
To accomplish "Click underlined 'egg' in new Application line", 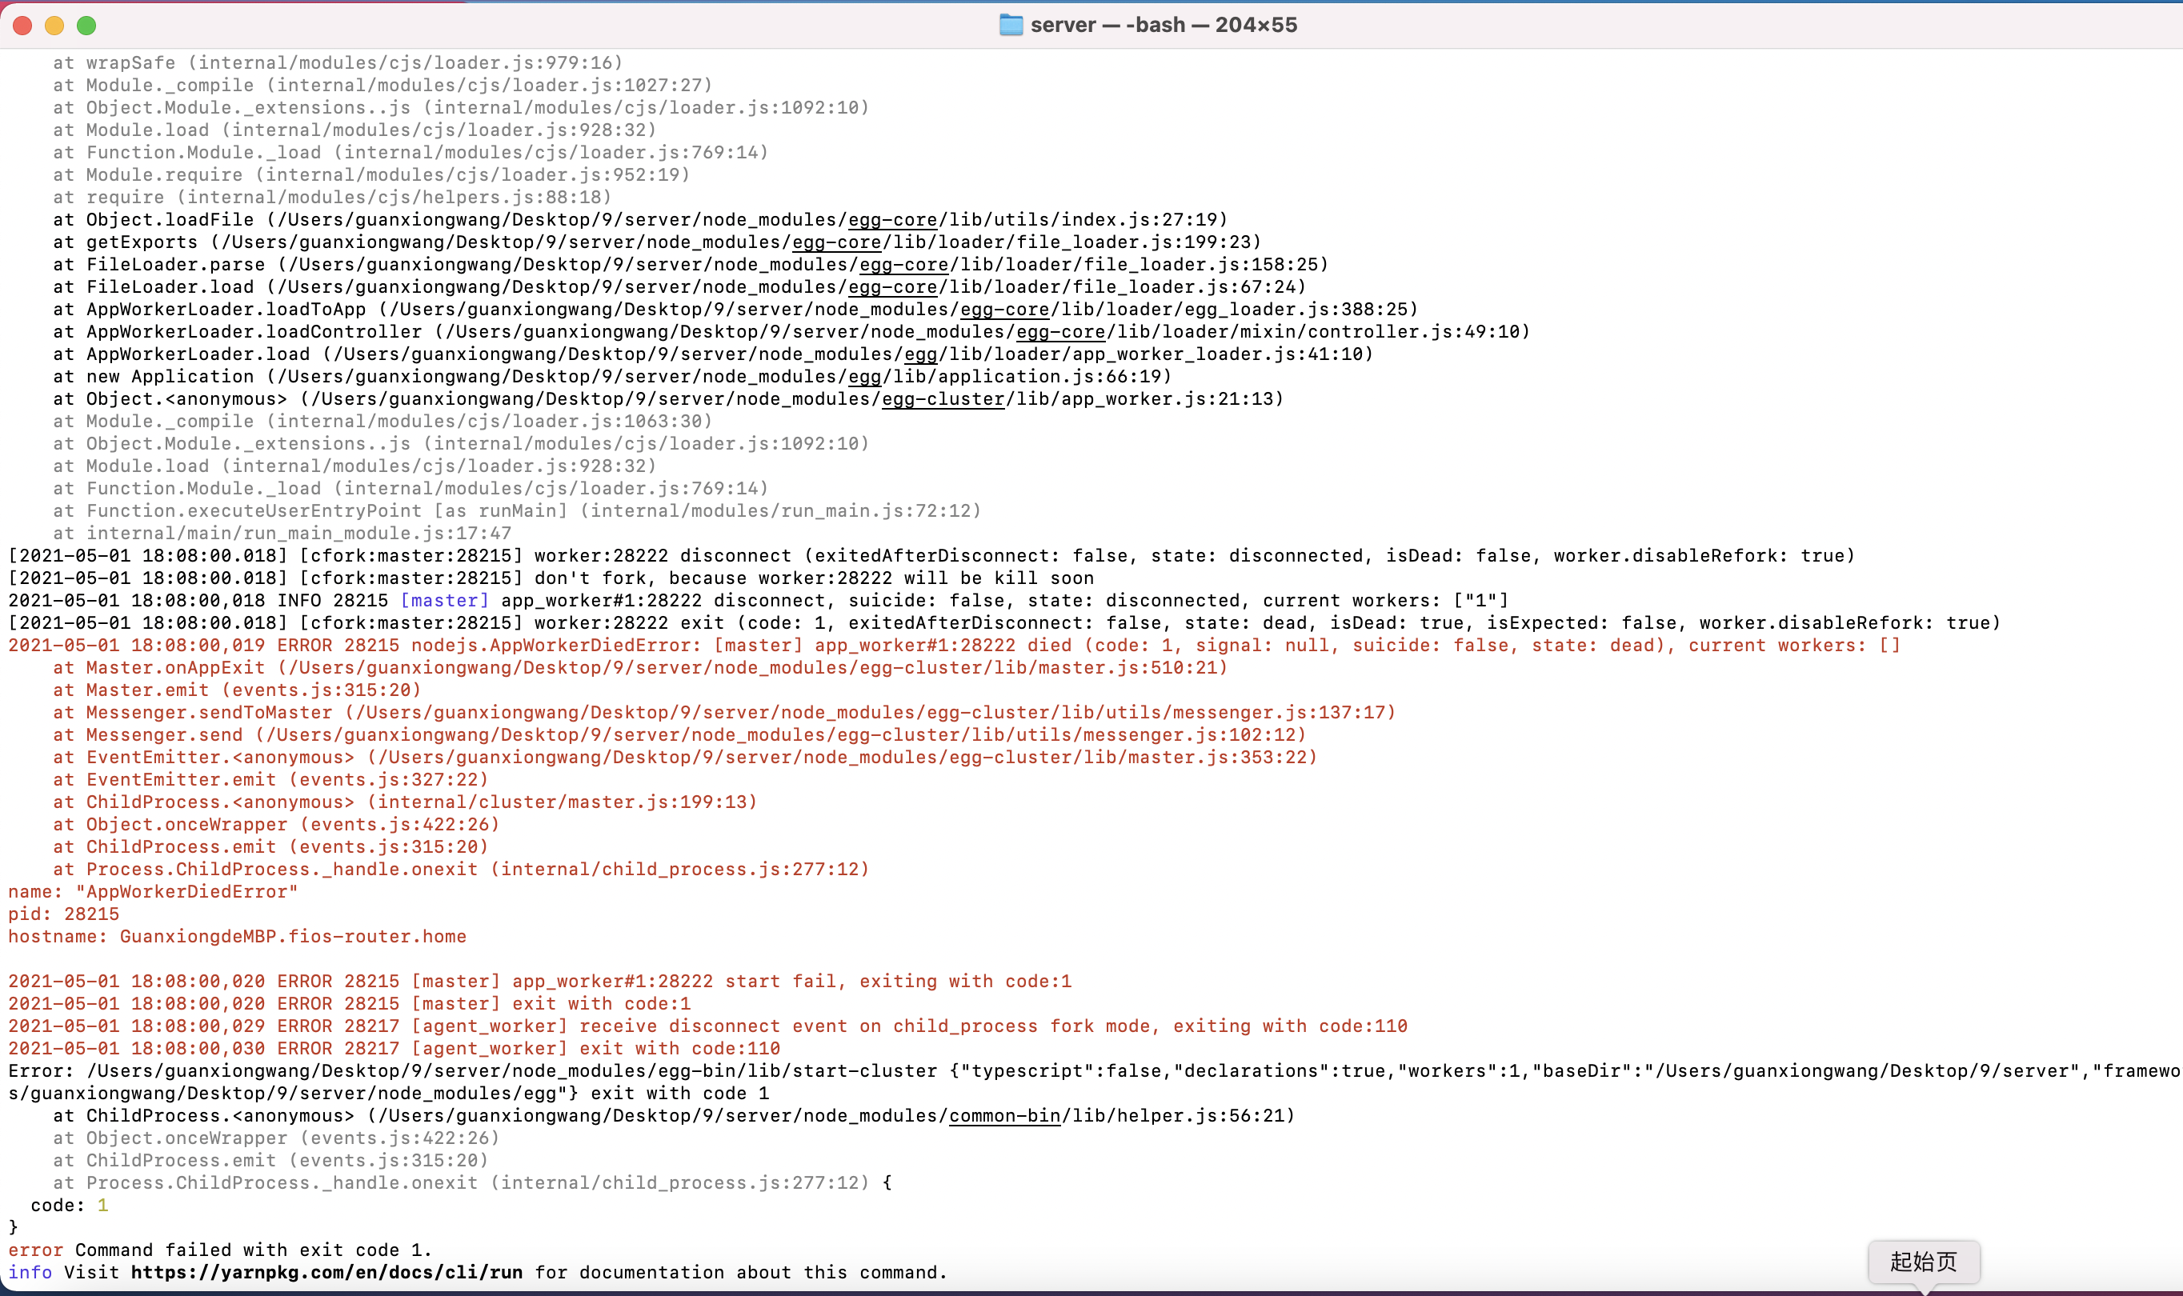I will click(865, 378).
